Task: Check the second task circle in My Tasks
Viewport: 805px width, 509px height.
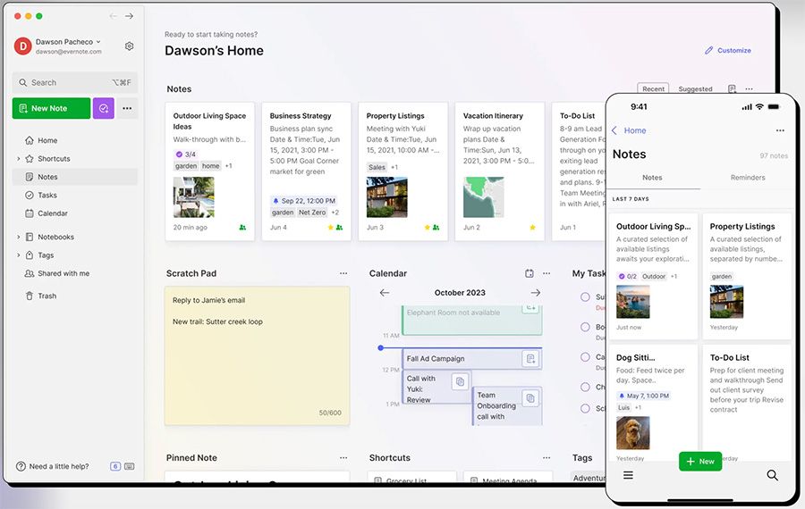Action: coord(585,327)
